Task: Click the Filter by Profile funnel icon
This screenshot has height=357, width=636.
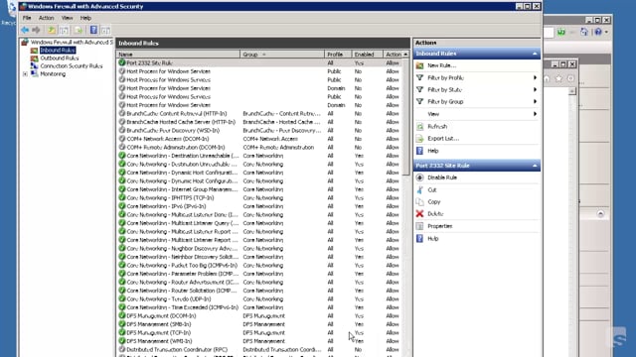Action: [419, 77]
